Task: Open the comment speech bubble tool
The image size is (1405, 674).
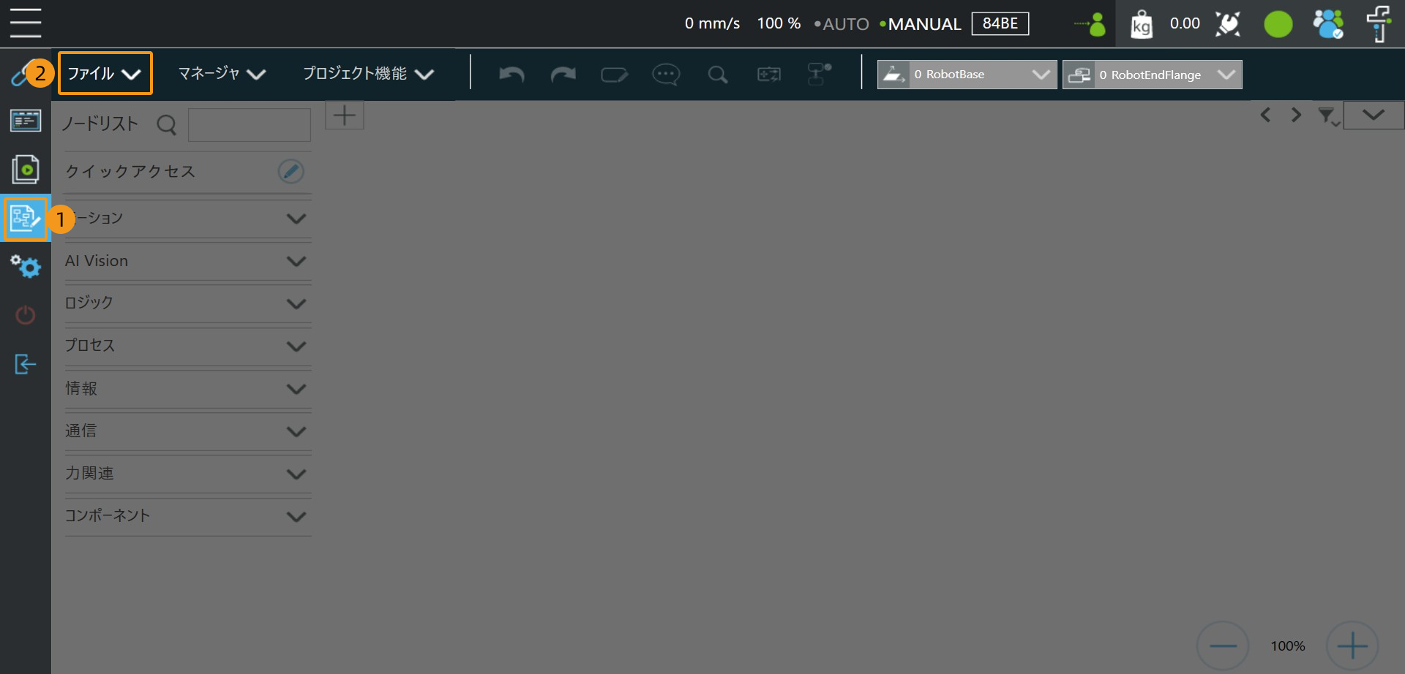Action: (666, 74)
